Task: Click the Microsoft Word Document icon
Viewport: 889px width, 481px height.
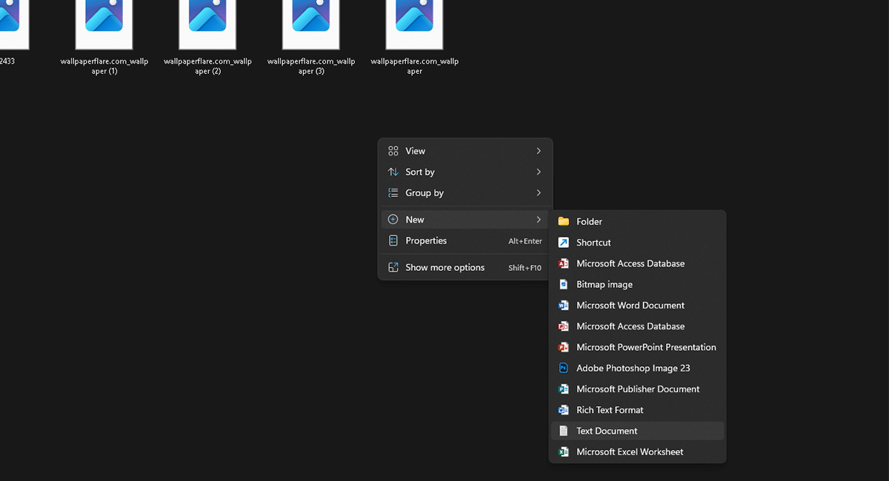Action: coord(563,306)
